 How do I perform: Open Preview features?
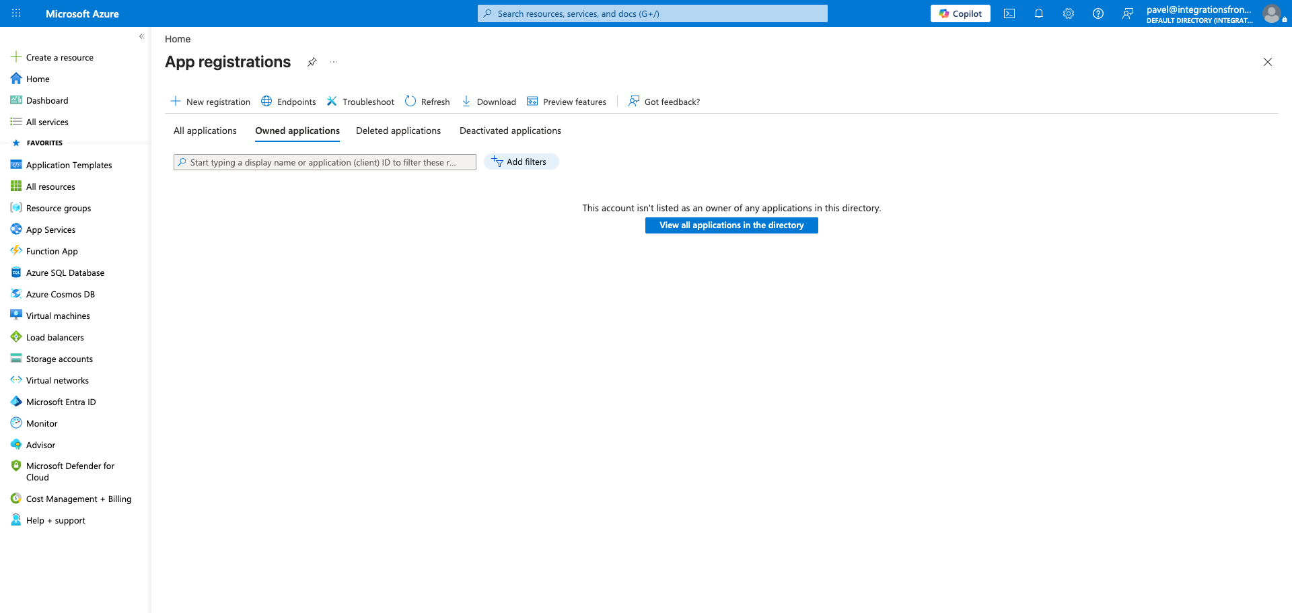coord(567,102)
